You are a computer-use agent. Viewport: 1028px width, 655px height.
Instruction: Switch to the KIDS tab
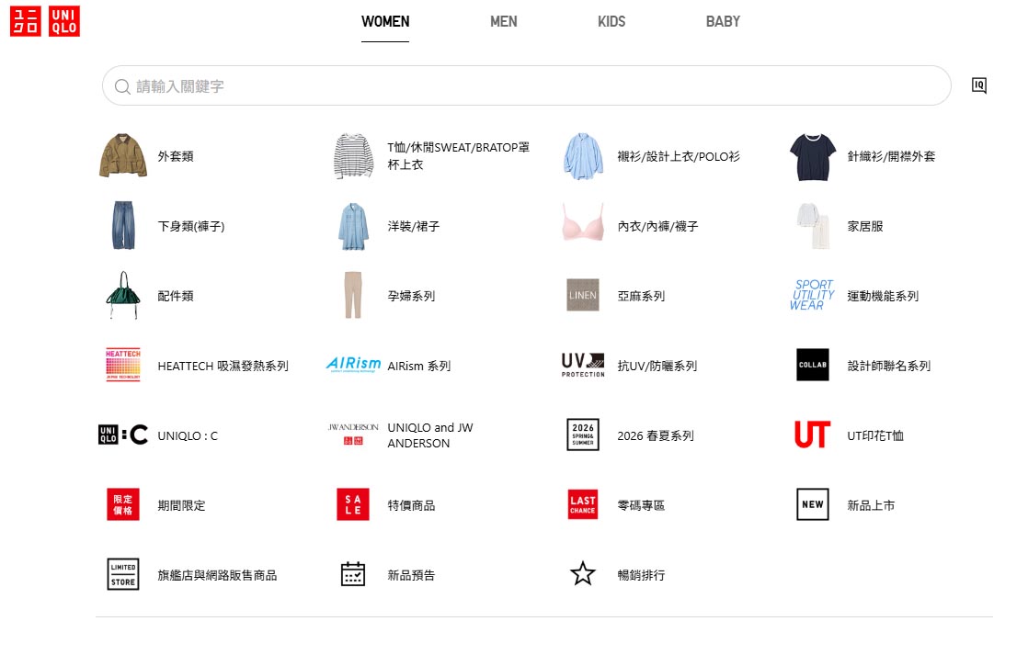click(611, 22)
